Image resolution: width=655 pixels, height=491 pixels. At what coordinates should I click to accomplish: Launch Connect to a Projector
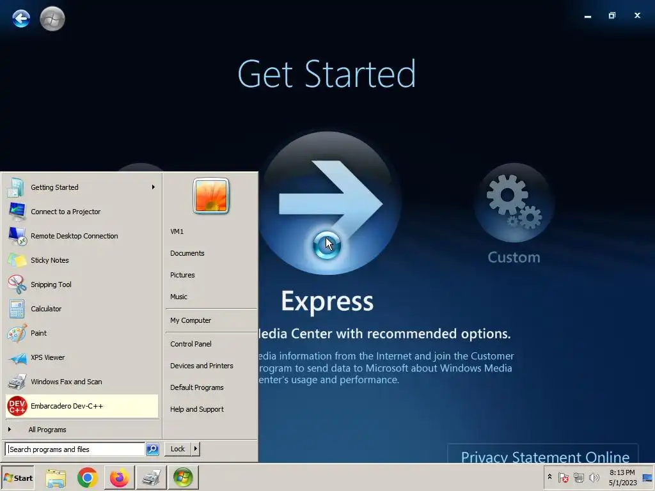(82, 212)
